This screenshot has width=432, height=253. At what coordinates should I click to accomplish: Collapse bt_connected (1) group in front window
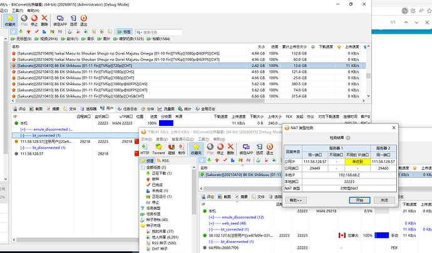tap(211, 229)
